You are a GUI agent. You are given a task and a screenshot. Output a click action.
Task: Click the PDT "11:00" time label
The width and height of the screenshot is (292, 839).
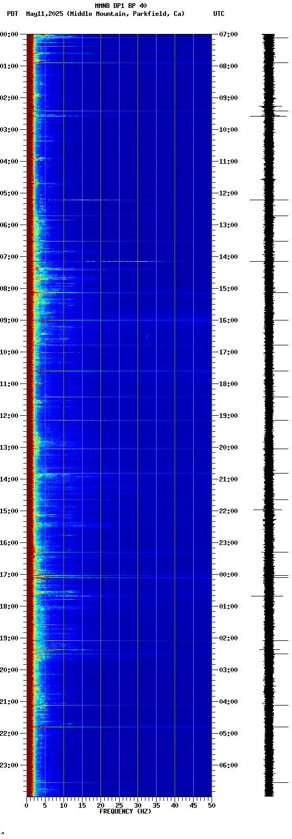[9, 384]
